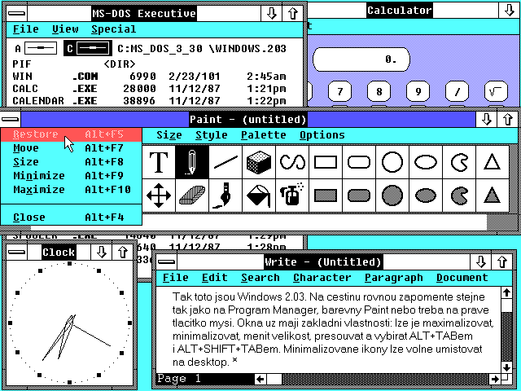Select the Pencil tool in Paint
The width and height of the screenshot is (521, 391).
(192, 162)
